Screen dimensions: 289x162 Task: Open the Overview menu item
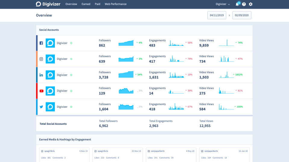coord(71,4)
